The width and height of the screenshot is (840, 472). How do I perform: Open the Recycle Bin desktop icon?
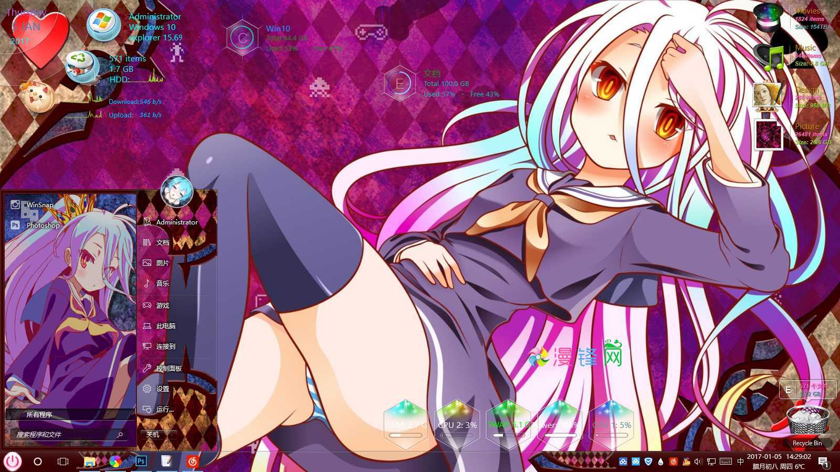pyautogui.click(x=807, y=424)
